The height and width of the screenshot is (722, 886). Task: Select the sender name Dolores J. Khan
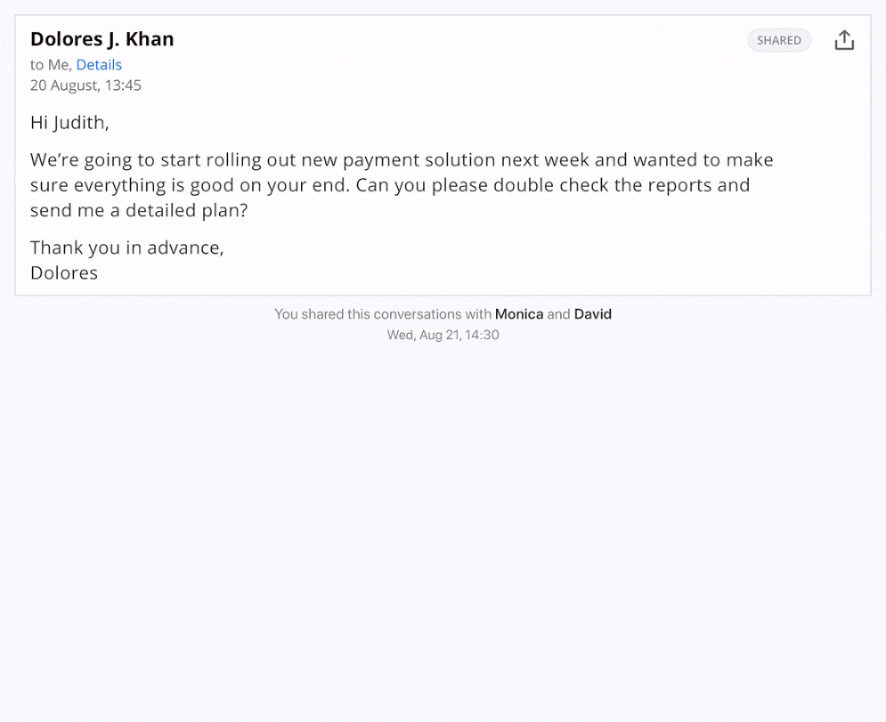tap(102, 38)
